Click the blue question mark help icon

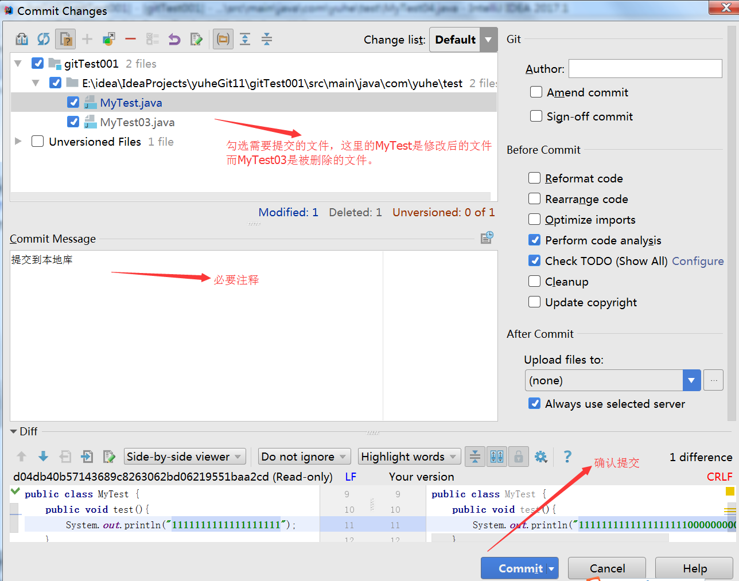tap(567, 456)
